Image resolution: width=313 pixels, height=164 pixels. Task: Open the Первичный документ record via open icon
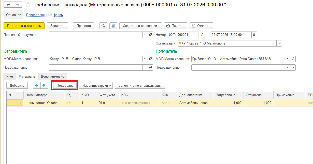pos(150,35)
